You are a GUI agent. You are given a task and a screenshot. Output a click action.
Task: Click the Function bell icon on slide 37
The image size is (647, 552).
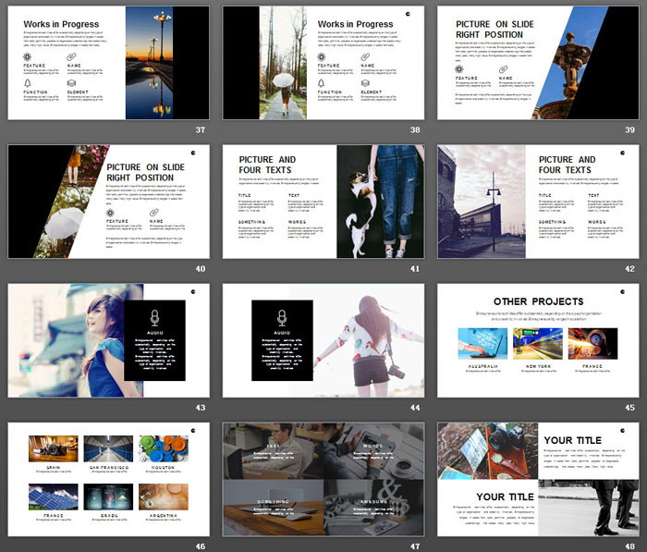pyautogui.click(x=28, y=82)
